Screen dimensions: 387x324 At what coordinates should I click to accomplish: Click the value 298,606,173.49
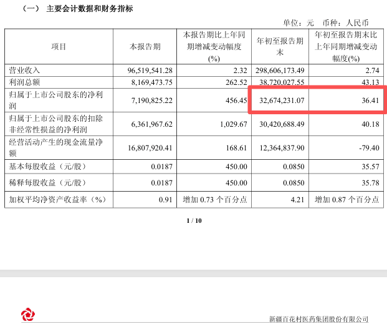[x=280, y=71]
